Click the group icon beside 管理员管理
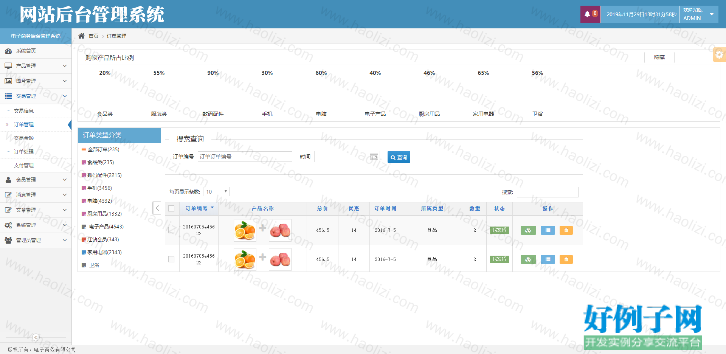 point(8,240)
